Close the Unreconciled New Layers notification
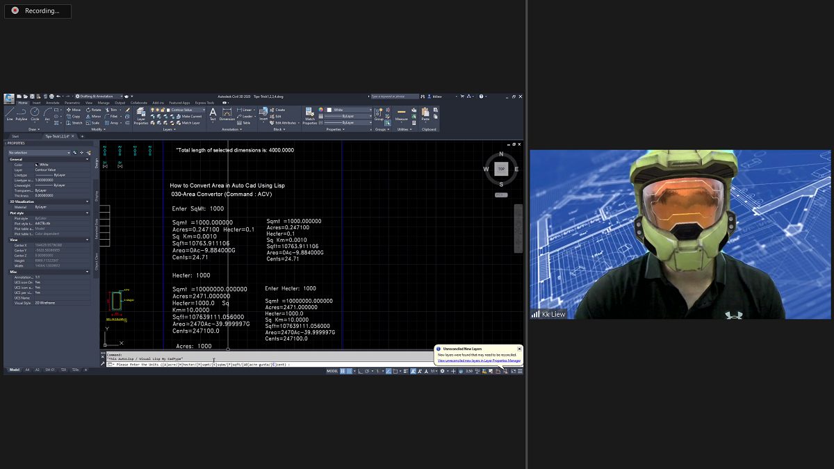 point(519,348)
